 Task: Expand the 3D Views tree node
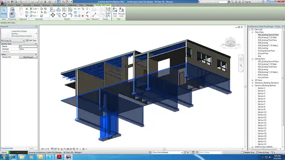point(253,80)
